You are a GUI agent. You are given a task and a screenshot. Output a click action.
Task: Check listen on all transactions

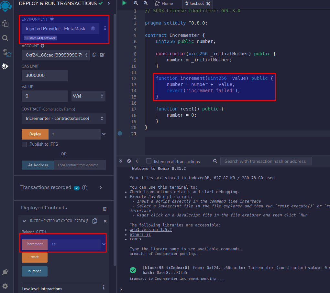pyautogui.click(x=148, y=161)
